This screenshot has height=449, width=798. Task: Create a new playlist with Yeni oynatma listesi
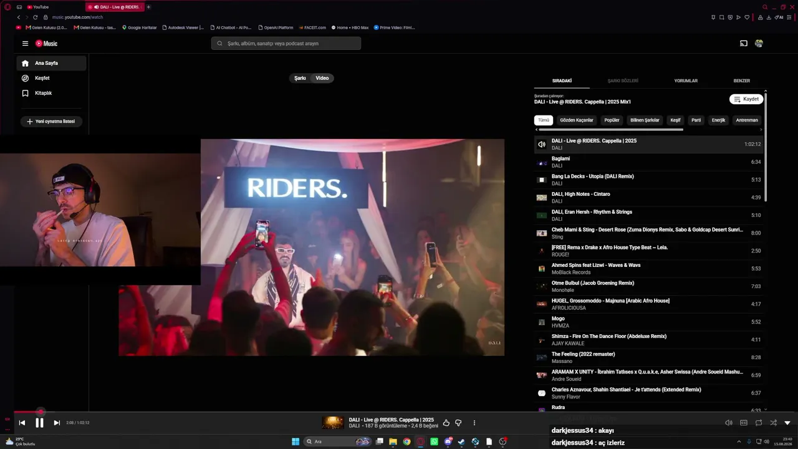click(x=51, y=122)
